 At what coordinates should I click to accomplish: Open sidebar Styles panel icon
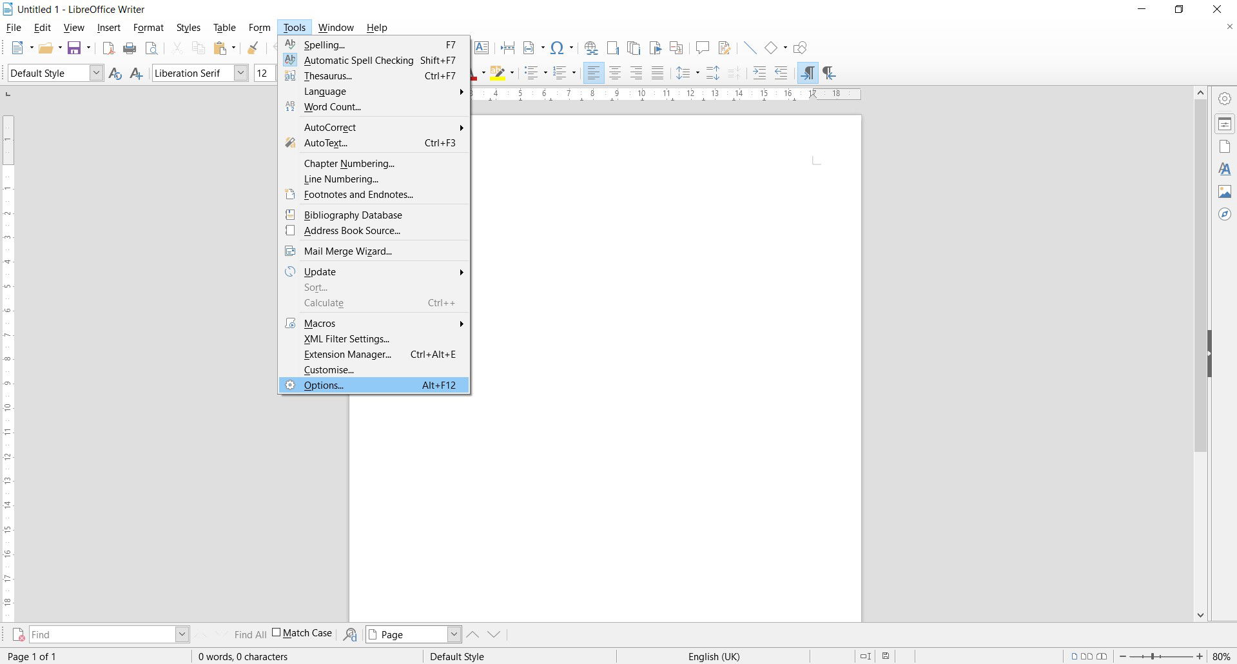tap(1225, 169)
